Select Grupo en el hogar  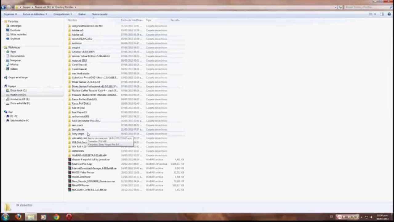tap(18, 78)
